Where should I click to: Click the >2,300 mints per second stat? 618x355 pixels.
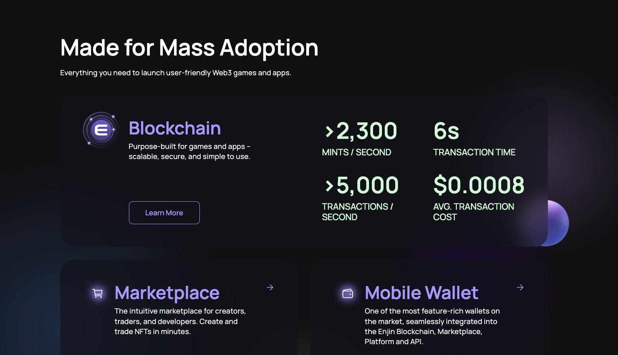point(361,131)
